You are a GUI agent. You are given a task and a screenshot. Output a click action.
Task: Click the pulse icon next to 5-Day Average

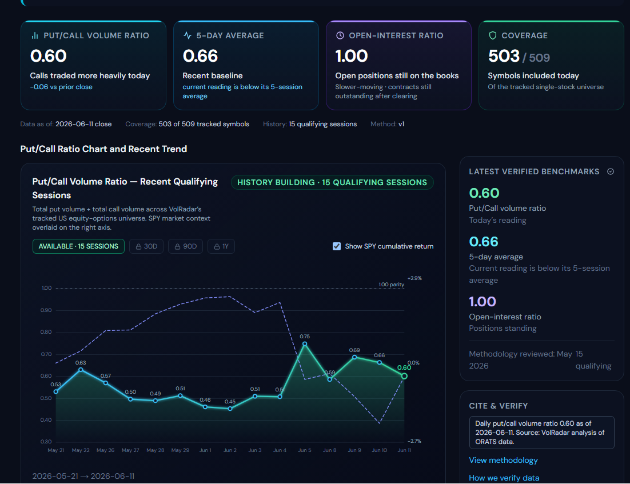coord(188,35)
